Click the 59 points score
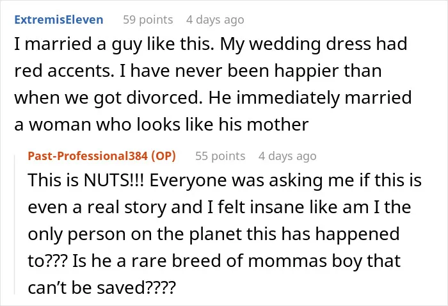Image resolution: width=448 pixels, height=306 pixels. click(148, 20)
